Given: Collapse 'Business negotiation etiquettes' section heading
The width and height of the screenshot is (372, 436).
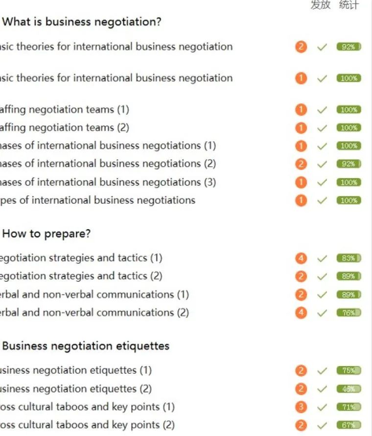Looking at the screenshot, I should click(86, 346).
